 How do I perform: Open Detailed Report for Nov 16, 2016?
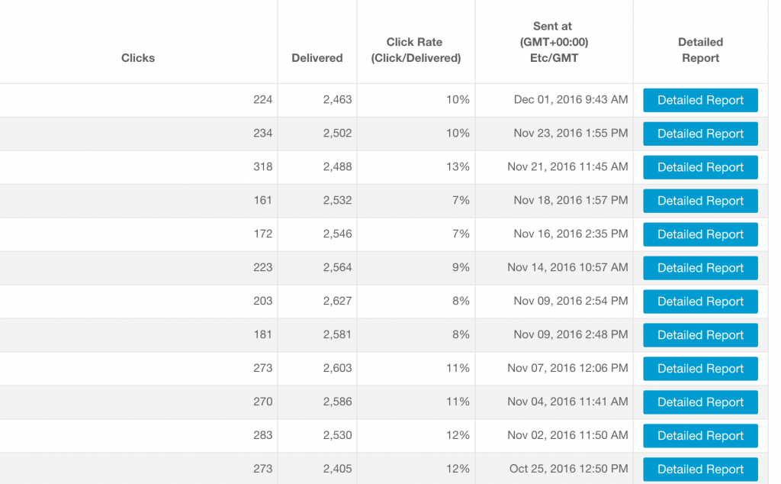(700, 234)
